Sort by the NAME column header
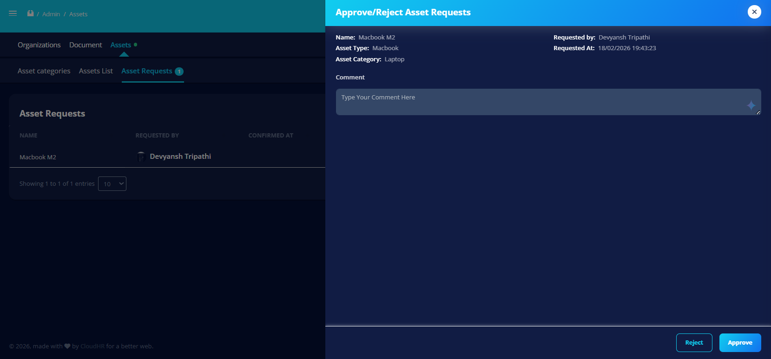 [x=28, y=136]
